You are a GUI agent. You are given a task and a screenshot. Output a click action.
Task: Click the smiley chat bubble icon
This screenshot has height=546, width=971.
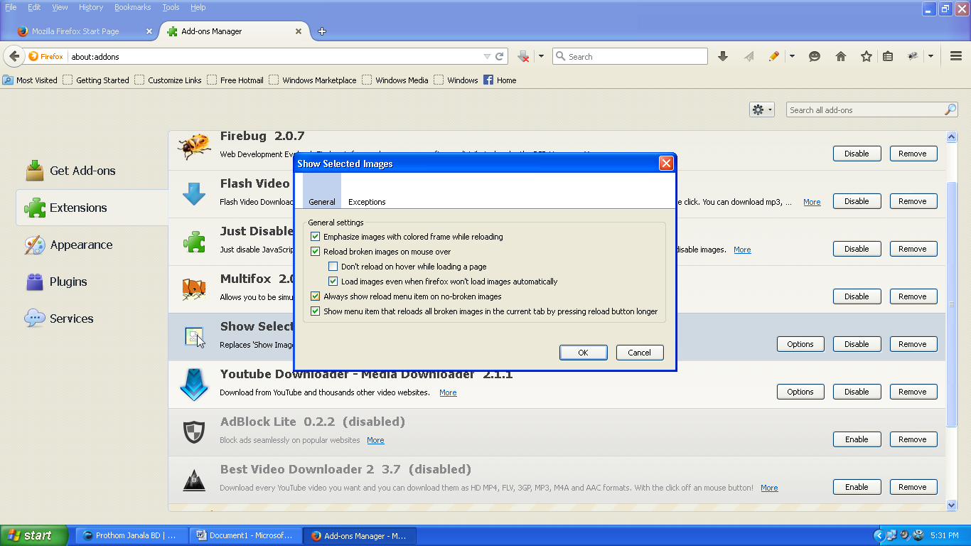[815, 56]
